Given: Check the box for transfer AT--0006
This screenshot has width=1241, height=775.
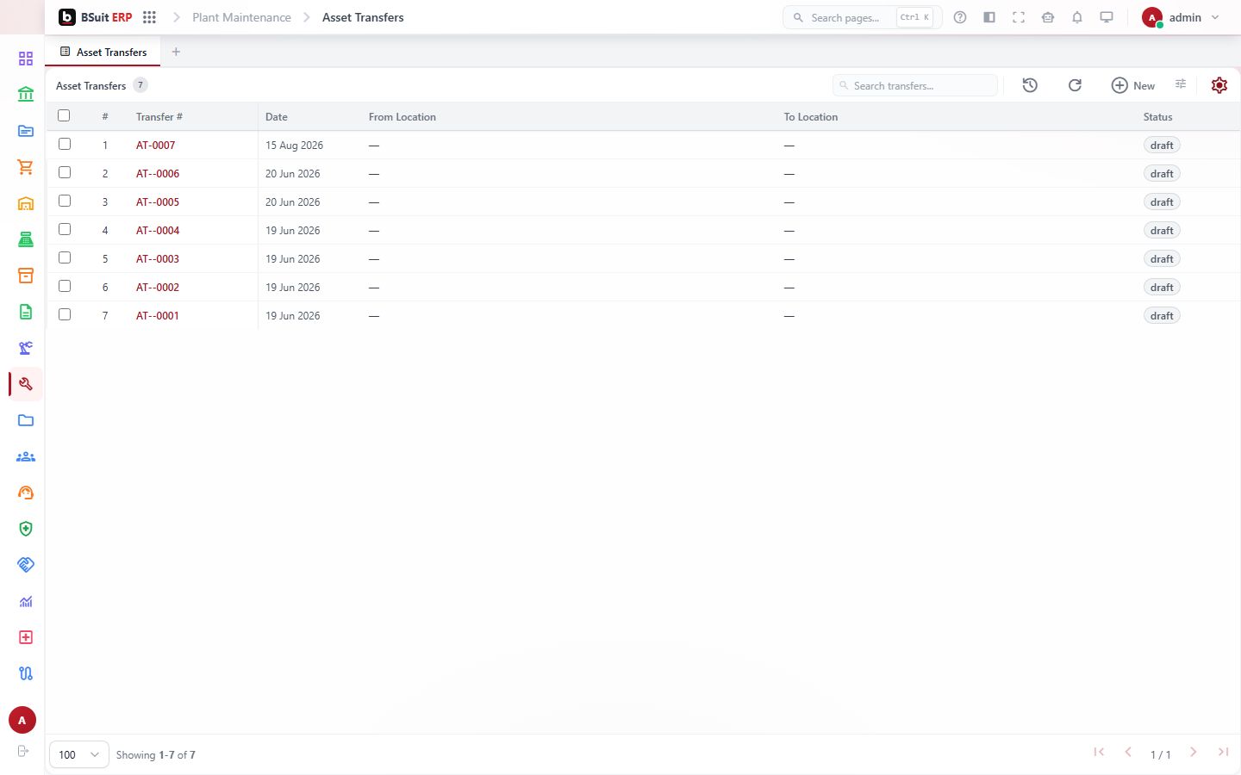Looking at the screenshot, I should coord(65,172).
